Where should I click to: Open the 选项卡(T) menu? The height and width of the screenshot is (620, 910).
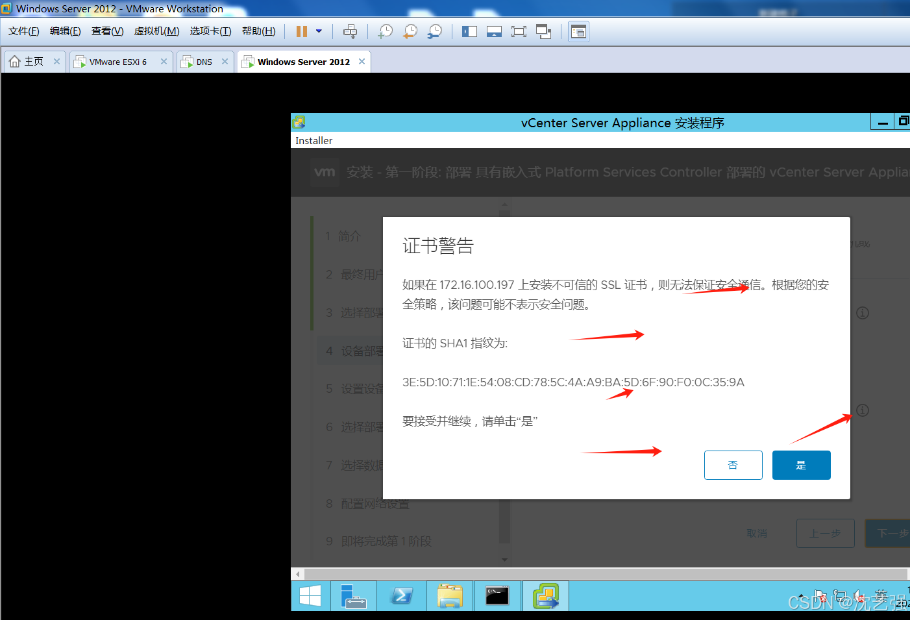[211, 31]
